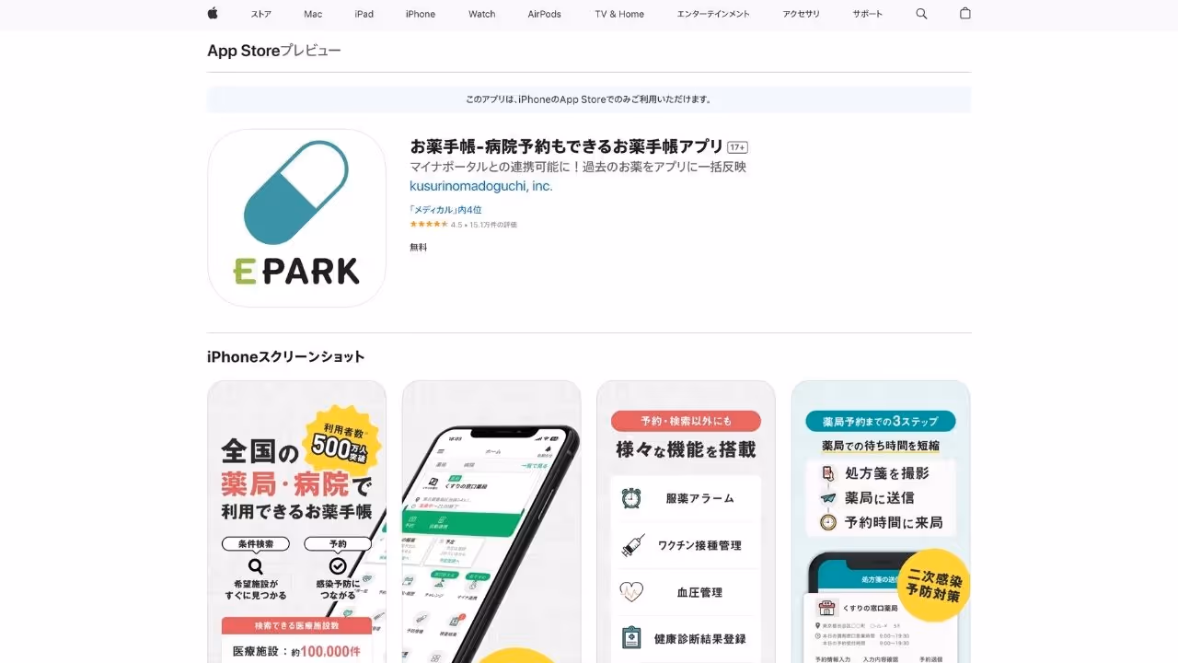Click the 薬局での待ち時間を短縮 text

(881, 446)
